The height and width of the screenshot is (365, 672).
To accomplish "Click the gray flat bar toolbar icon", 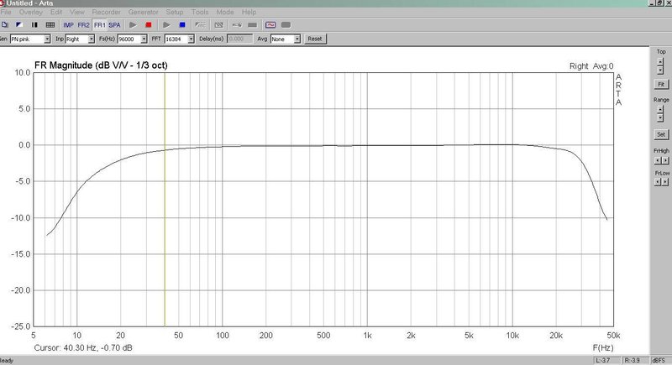I will click(253, 25).
